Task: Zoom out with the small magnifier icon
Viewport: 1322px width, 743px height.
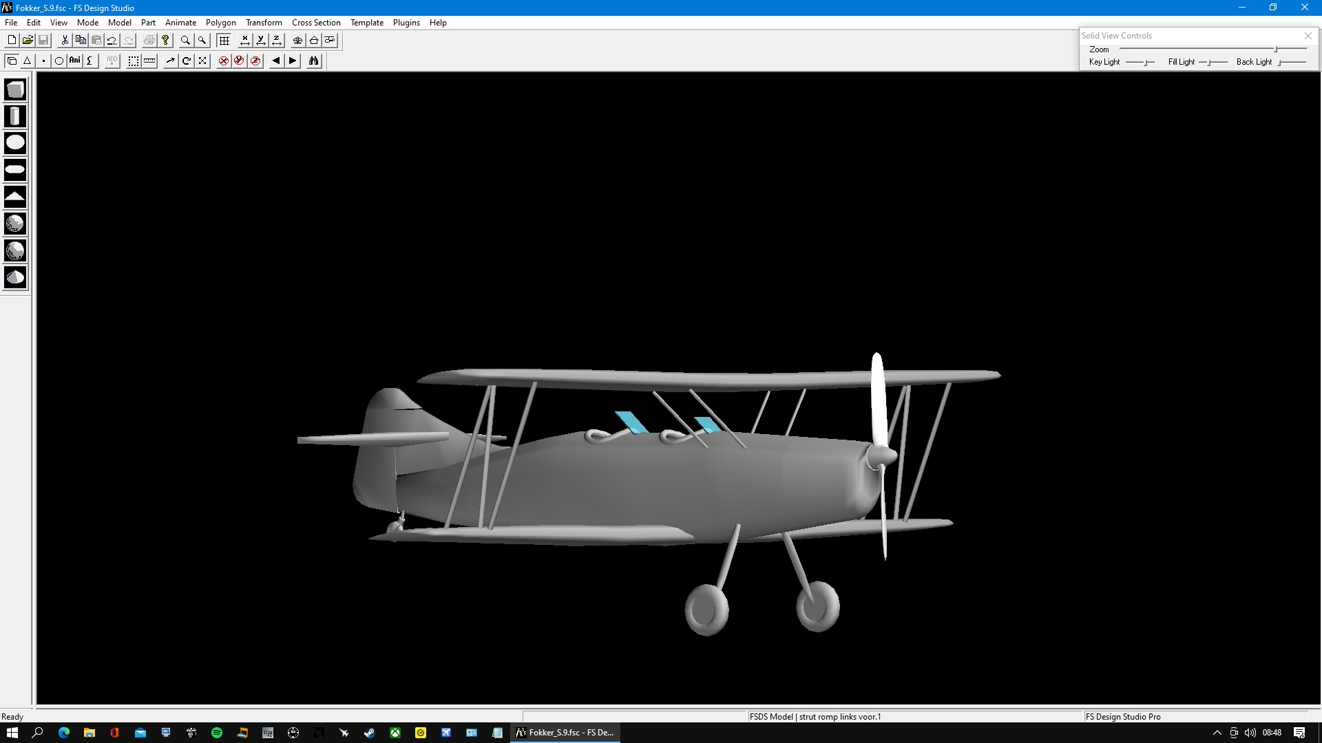Action: click(202, 41)
